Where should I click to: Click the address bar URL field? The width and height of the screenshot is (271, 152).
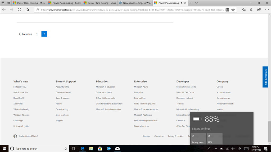point(132,10)
